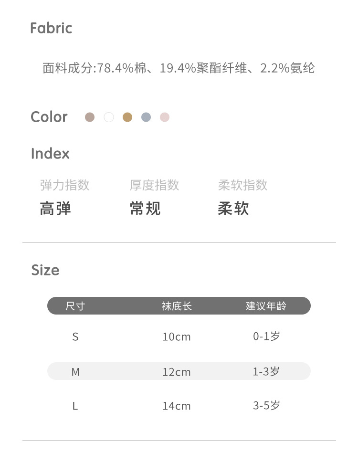Viewport: 358px width, 452px height.
Task: Click the 高弹 elasticity value
Action: pos(55,209)
